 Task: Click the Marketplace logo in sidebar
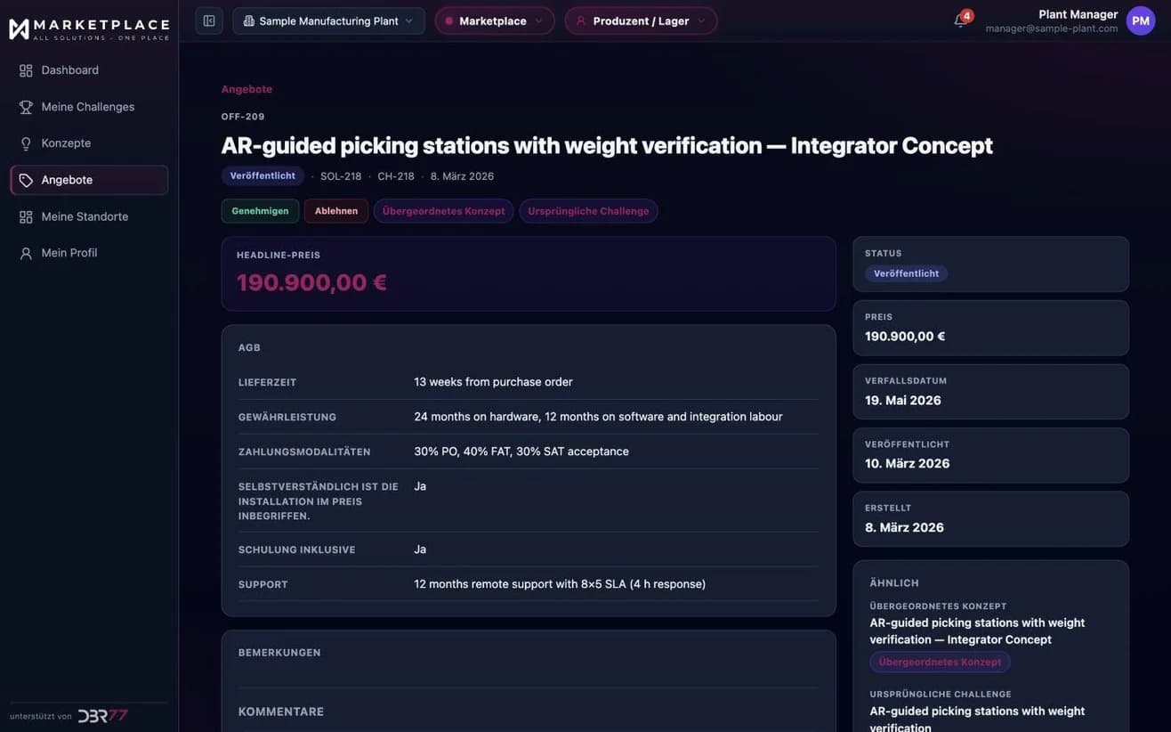pos(89,28)
